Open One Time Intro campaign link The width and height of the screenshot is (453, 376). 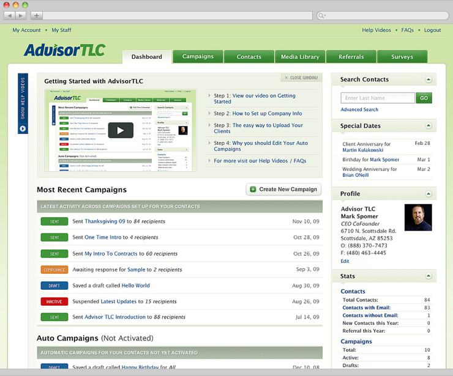click(x=103, y=237)
